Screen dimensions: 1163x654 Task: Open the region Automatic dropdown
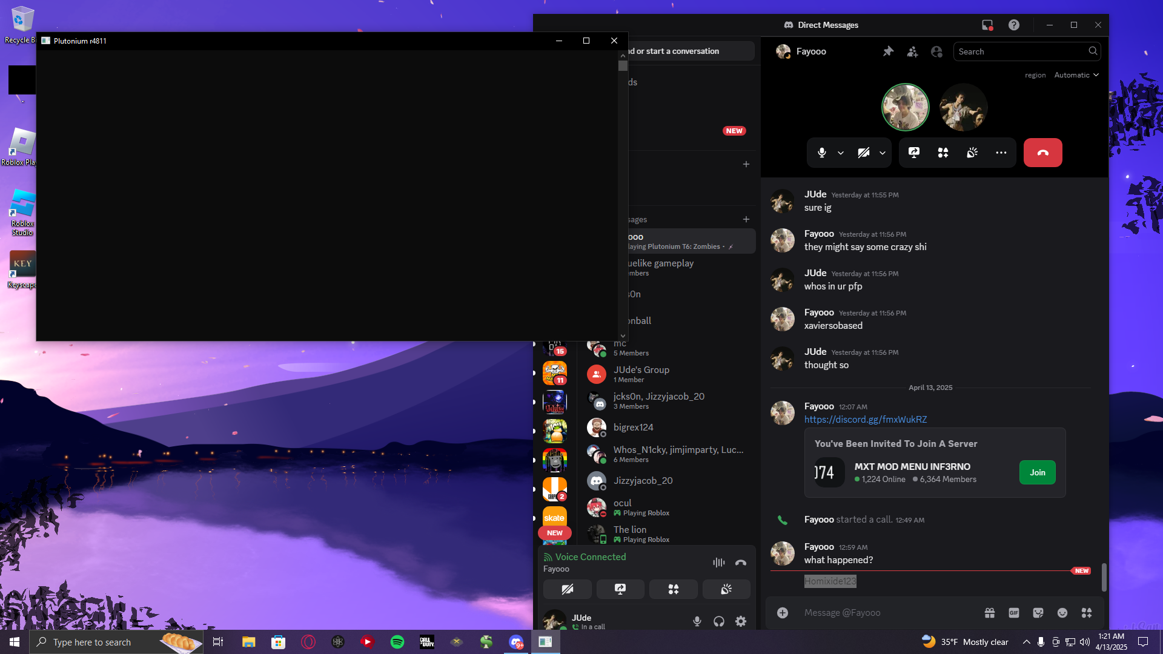1076,75
